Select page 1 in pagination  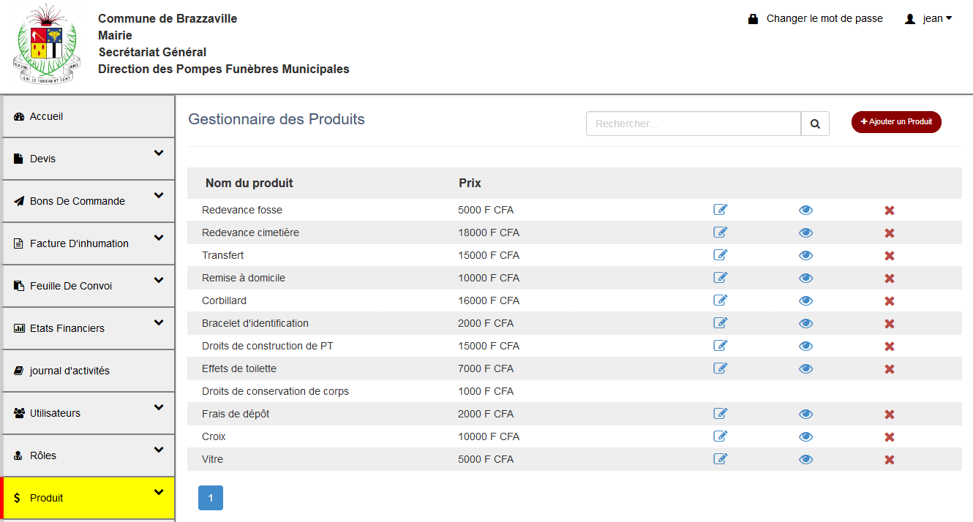point(211,498)
